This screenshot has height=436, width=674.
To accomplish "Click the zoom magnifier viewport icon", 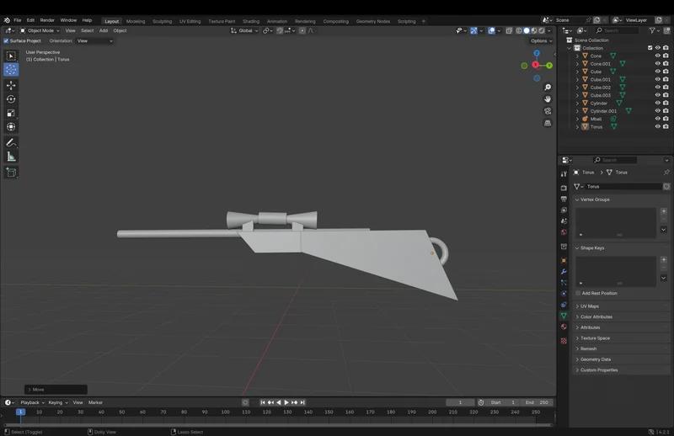I will [x=548, y=88].
